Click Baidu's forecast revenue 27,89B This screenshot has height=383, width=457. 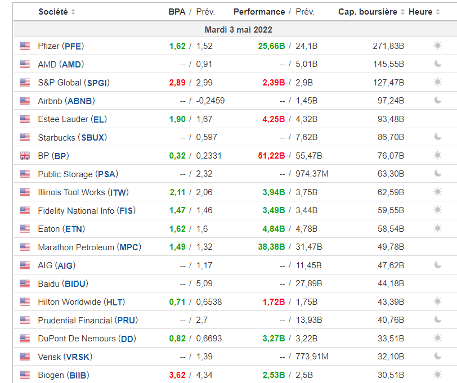[x=308, y=283]
